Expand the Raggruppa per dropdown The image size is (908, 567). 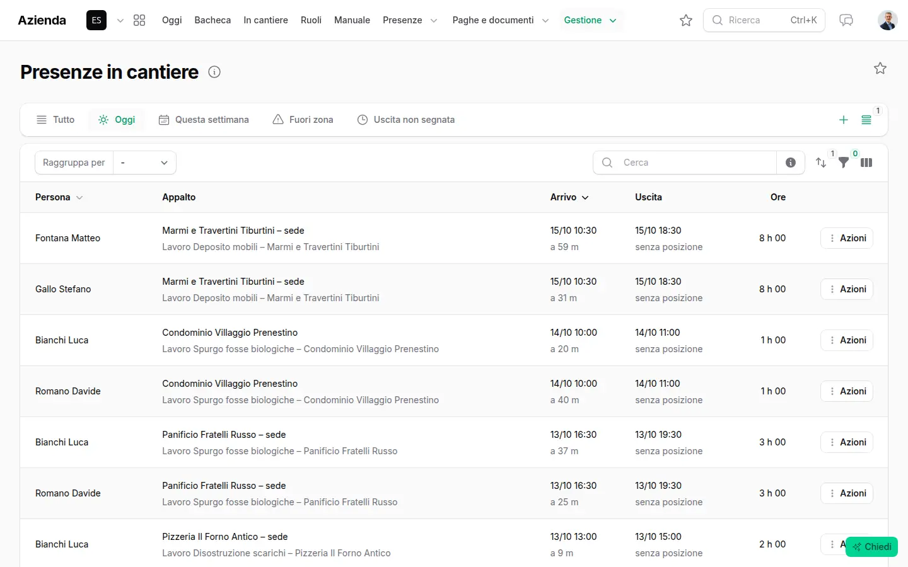tap(144, 163)
